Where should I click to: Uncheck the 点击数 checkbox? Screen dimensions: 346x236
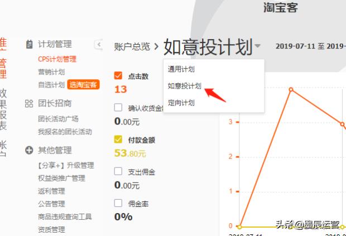coord(118,76)
